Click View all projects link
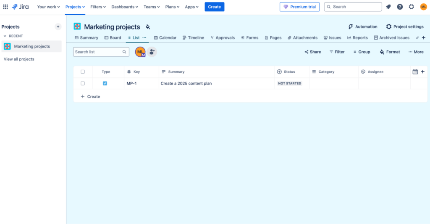Screen dimensions: 430x224 point(19,59)
